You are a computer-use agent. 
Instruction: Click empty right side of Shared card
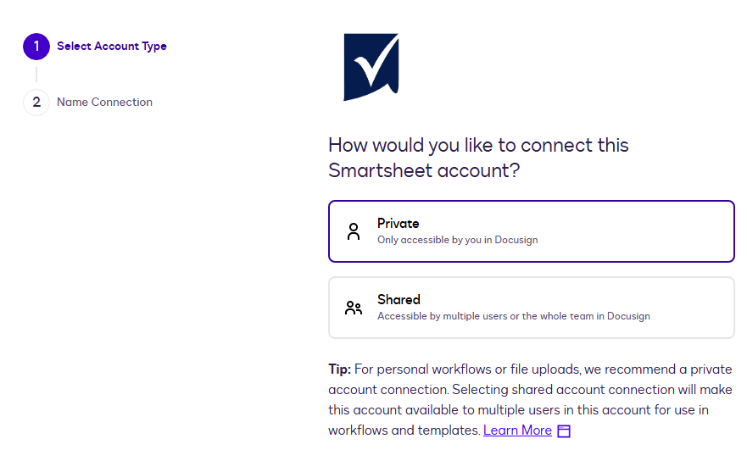[695, 308]
